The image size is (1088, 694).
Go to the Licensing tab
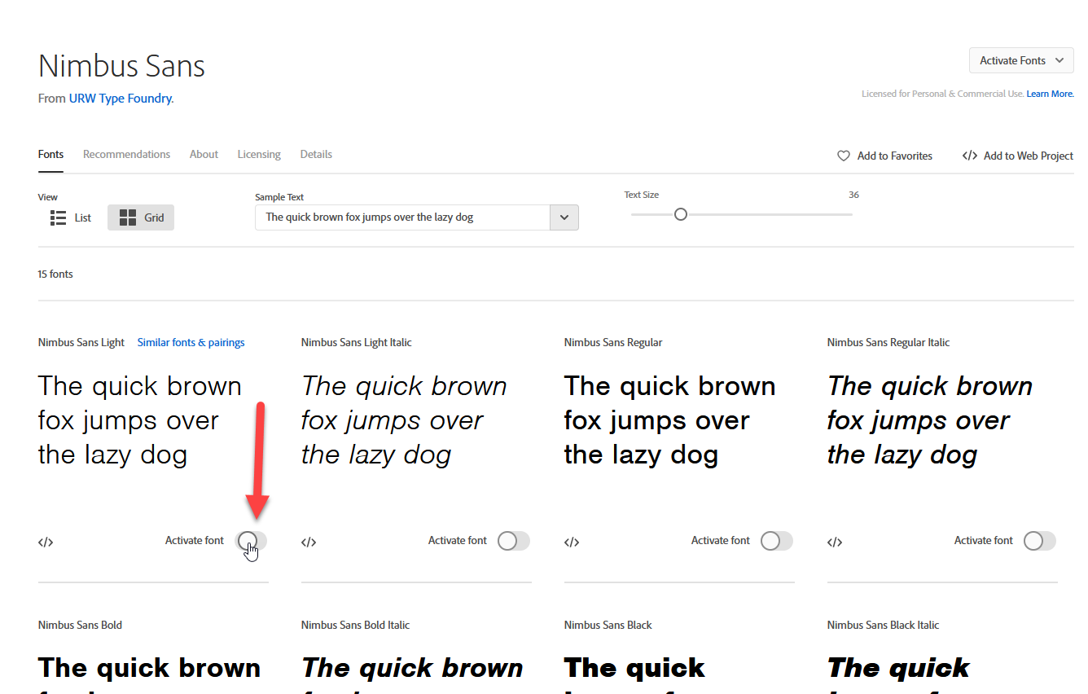coord(259,154)
